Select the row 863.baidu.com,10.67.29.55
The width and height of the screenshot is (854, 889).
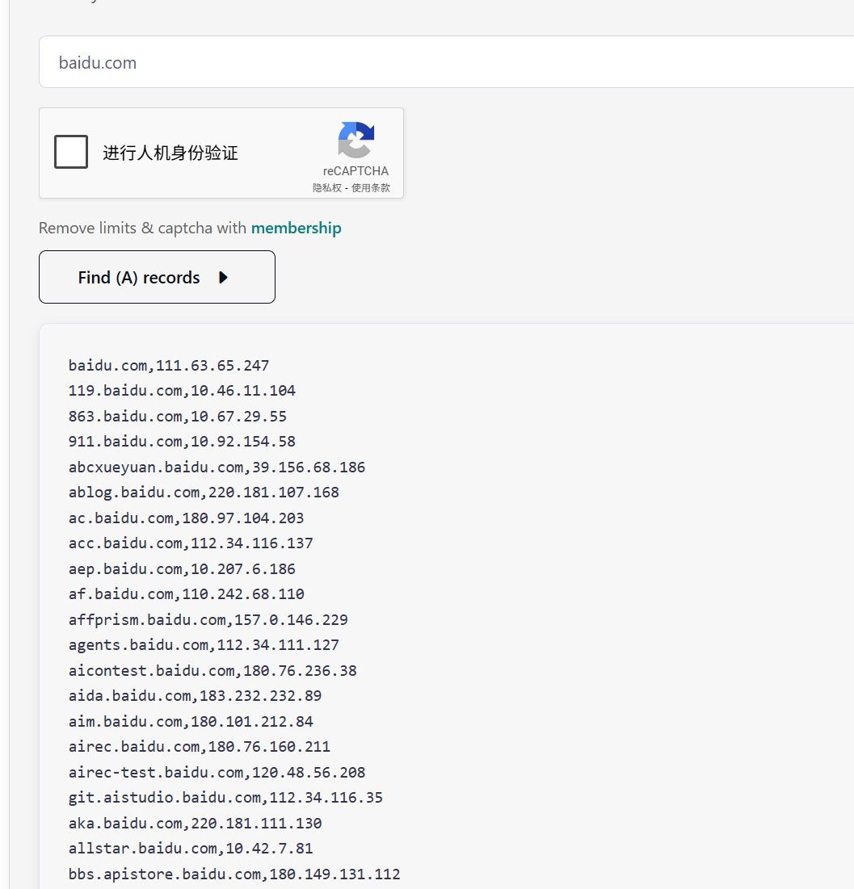click(178, 416)
